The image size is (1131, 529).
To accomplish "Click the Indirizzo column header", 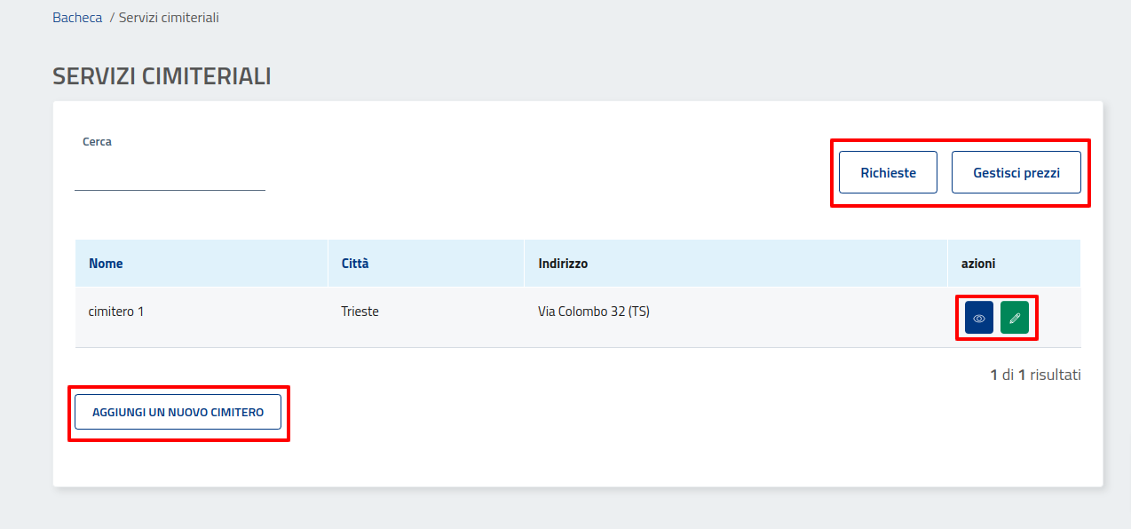I will (563, 264).
